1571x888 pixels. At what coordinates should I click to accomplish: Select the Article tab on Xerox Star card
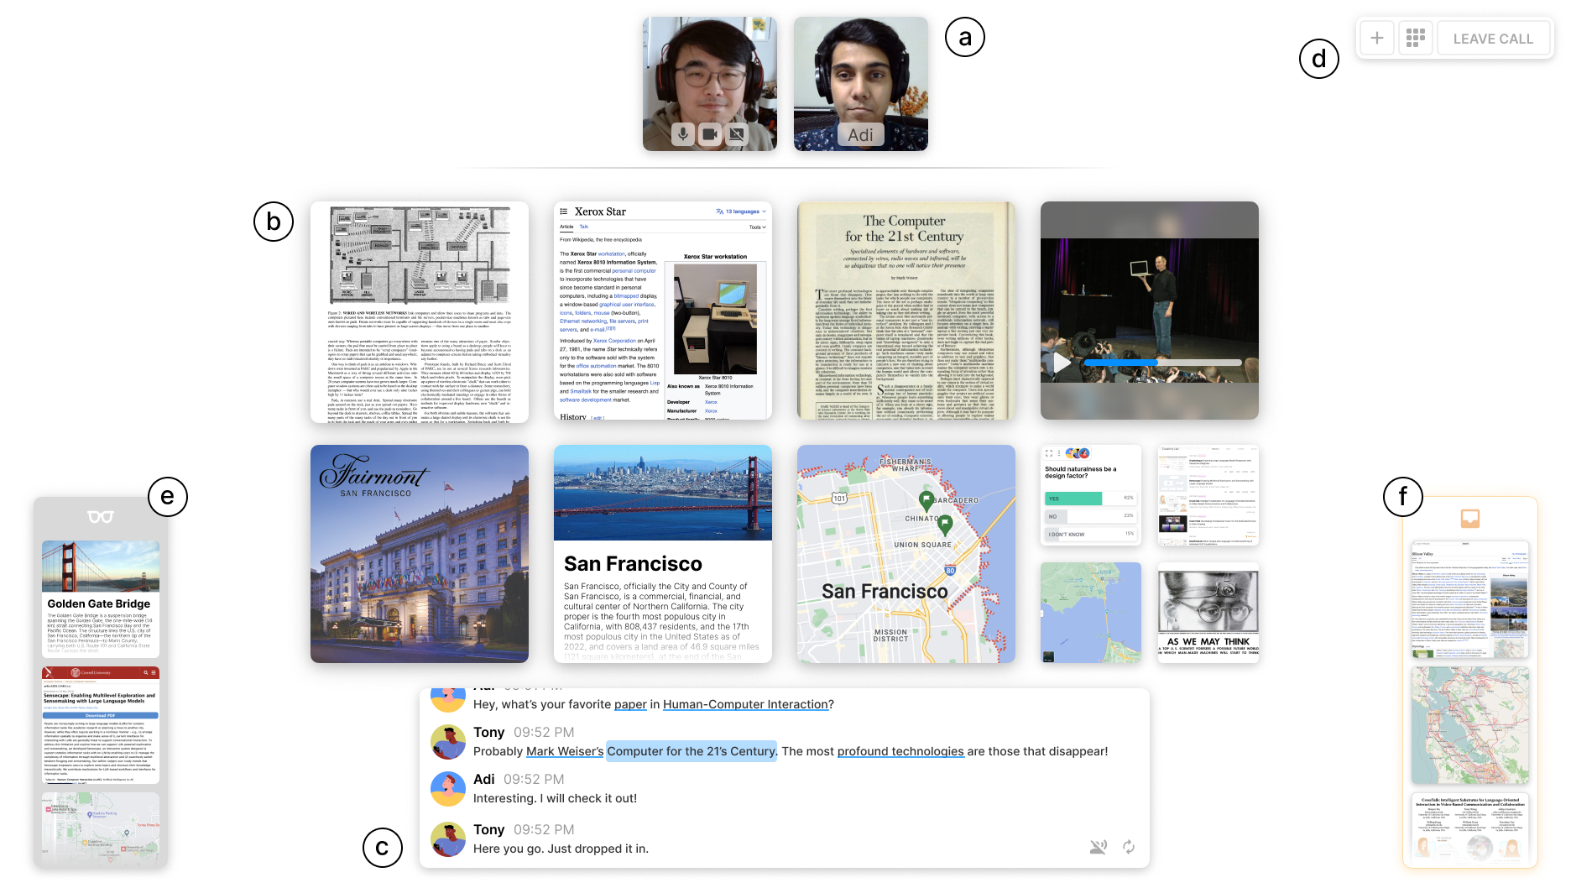click(566, 227)
